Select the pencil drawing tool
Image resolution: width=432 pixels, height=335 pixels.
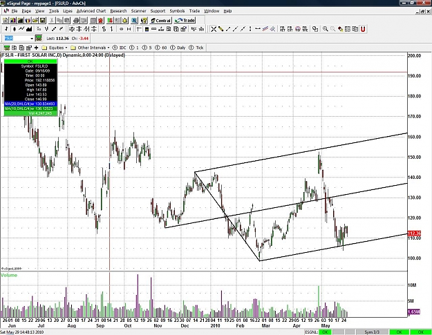pos(220,29)
